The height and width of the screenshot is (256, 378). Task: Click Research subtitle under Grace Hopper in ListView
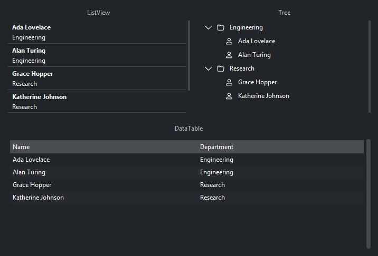coord(24,84)
